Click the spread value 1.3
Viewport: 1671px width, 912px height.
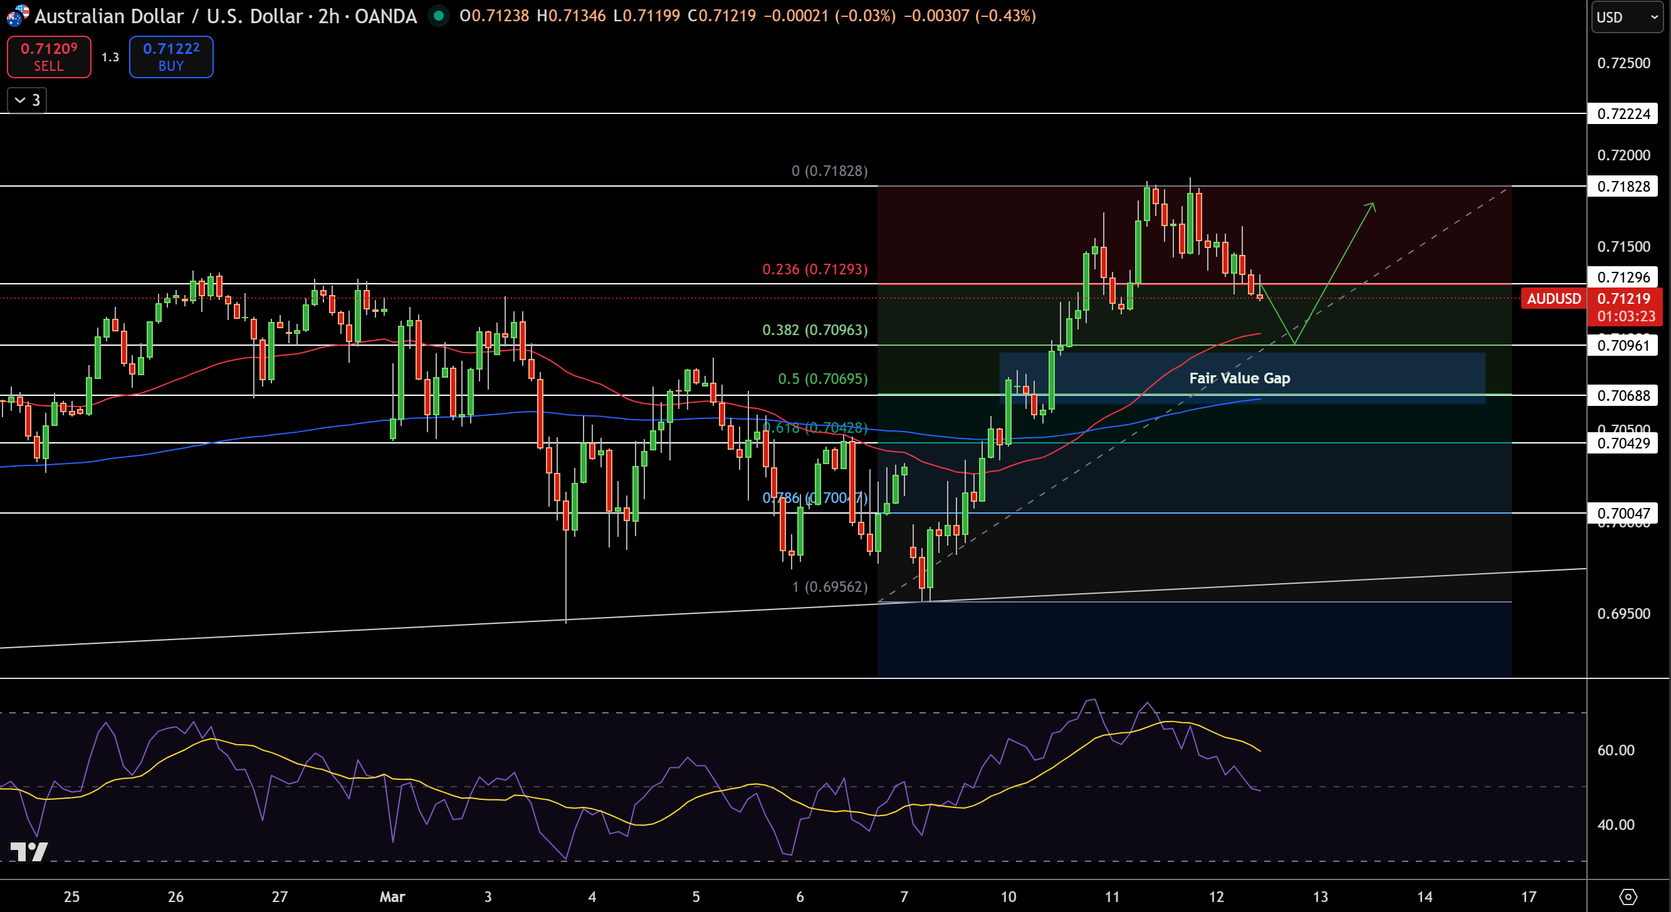click(110, 57)
